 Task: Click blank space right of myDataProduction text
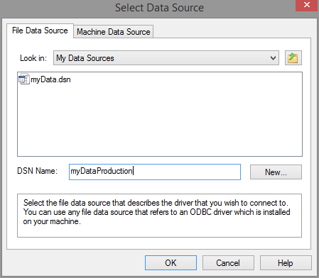point(187,172)
